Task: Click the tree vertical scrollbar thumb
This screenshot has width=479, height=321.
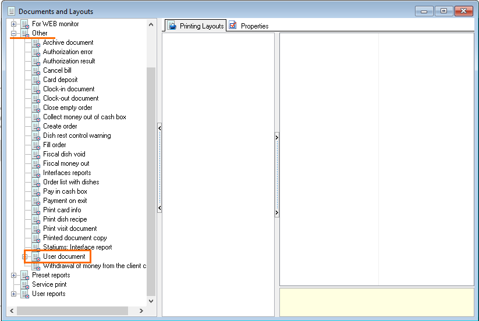Action: pyautogui.click(x=151, y=181)
